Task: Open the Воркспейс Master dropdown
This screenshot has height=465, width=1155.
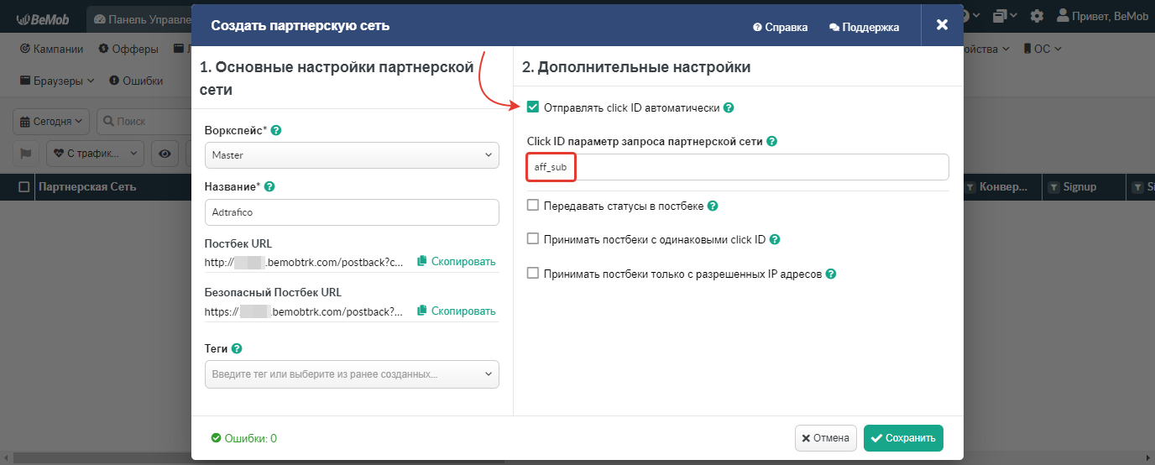Action: click(352, 155)
